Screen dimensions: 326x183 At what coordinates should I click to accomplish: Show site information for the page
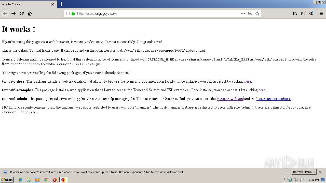(68, 13)
